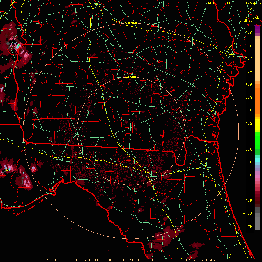Click the 6.6 value on the color scale
The image size is (262, 262).
point(249,84)
